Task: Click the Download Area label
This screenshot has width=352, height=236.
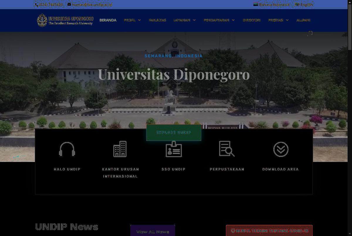Action: click(x=280, y=169)
